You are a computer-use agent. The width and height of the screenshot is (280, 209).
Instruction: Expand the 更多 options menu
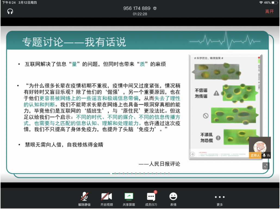click(220, 200)
